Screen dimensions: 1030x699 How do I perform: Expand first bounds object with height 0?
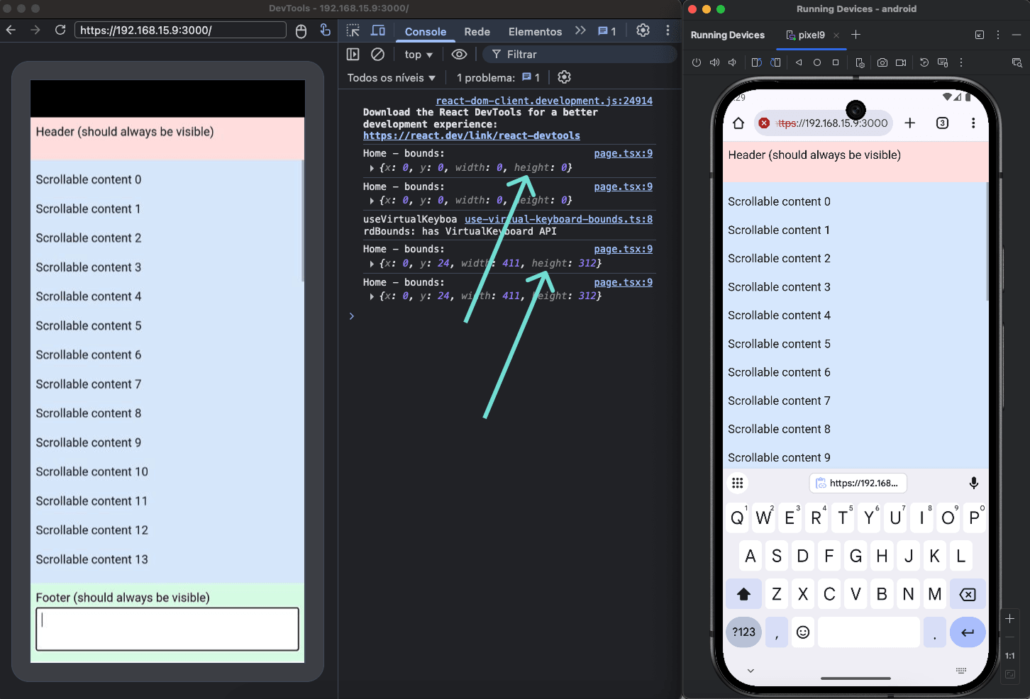coord(372,168)
